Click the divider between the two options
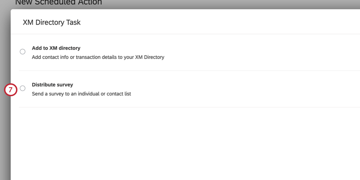The image size is (360, 180). coord(189,70)
